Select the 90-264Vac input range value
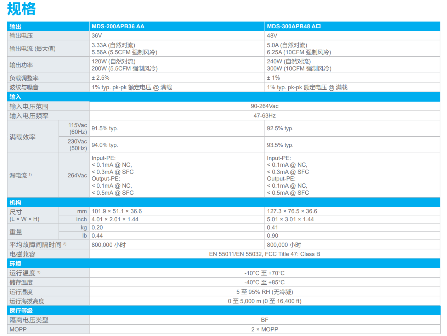This screenshot has width=447, height=336. pos(264,106)
